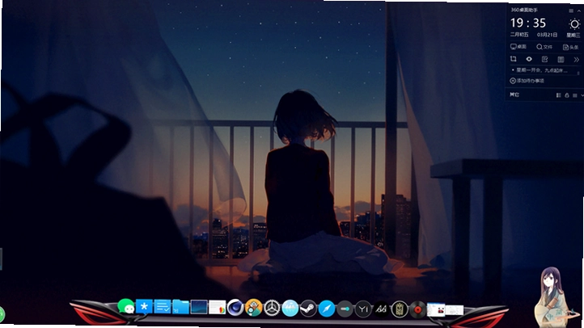Click the 文件 file search button
584x328 pixels.
click(544, 47)
